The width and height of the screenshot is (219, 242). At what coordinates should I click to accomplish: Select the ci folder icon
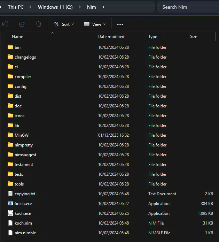[x=10, y=67]
